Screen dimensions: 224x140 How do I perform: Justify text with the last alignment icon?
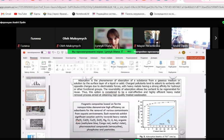(x=98, y=69)
